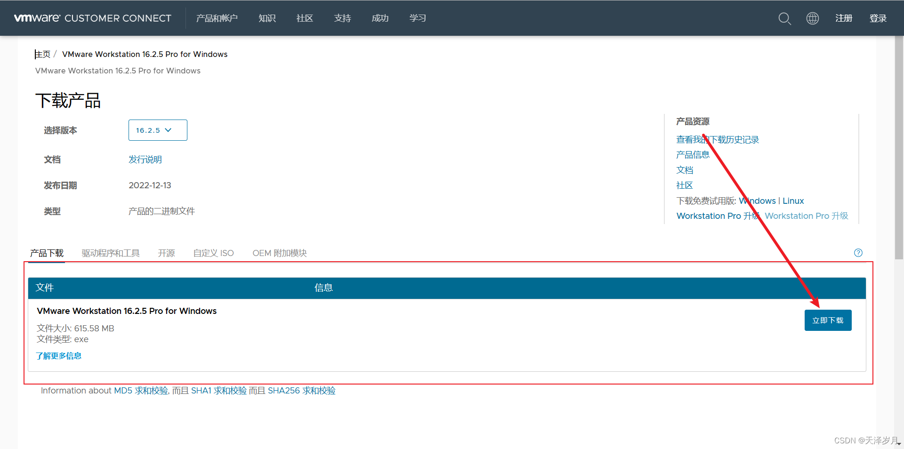
Task: Click the 产品的二进制文件 type value
Action: coord(161,211)
